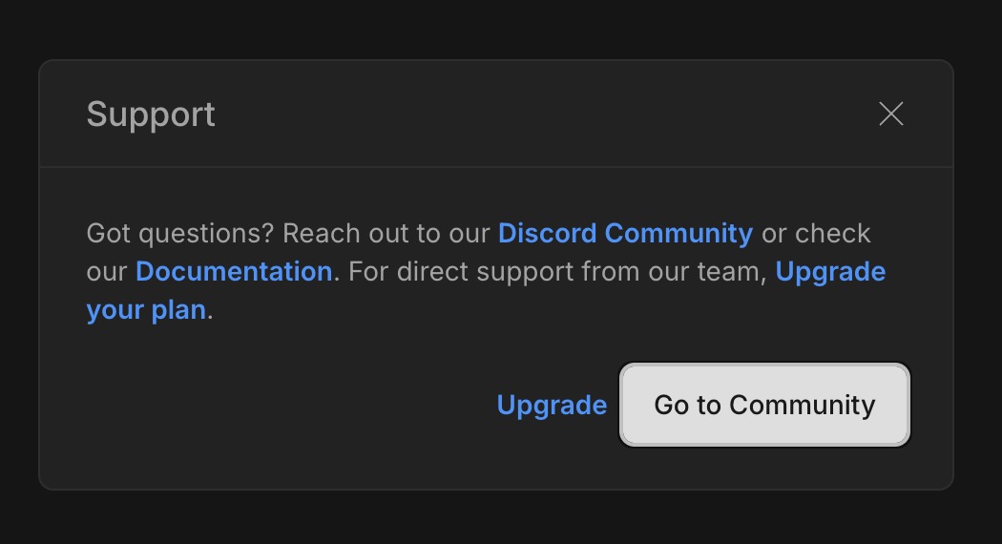Click the bold blue Documentation text

click(x=234, y=272)
